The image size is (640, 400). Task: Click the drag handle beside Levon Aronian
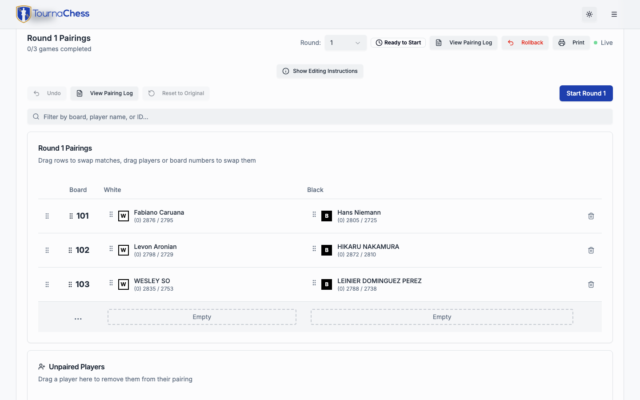point(111,248)
